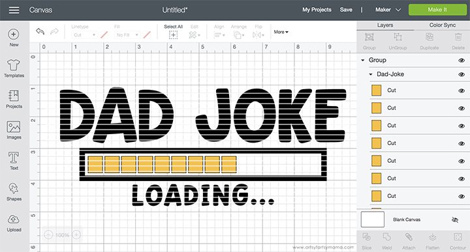Click the Flatten tool
The image size is (470, 252).
(x=433, y=241)
